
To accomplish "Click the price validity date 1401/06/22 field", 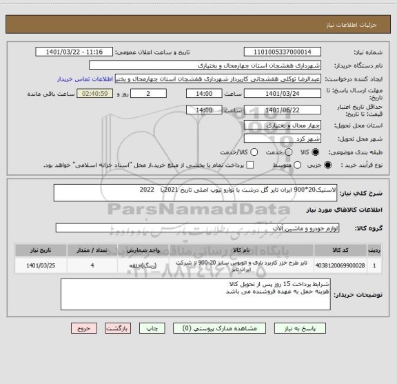I will pos(283,110).
